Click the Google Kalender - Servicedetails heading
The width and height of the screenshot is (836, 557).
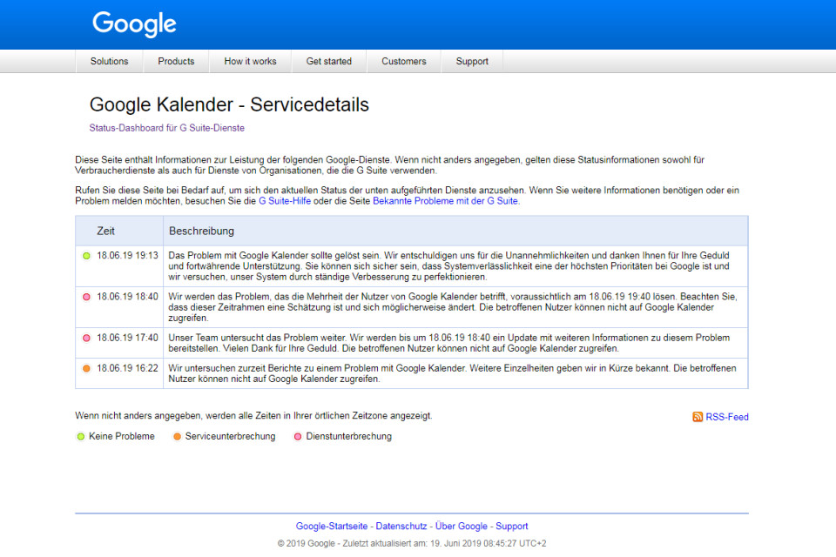(x=229, y=104)
